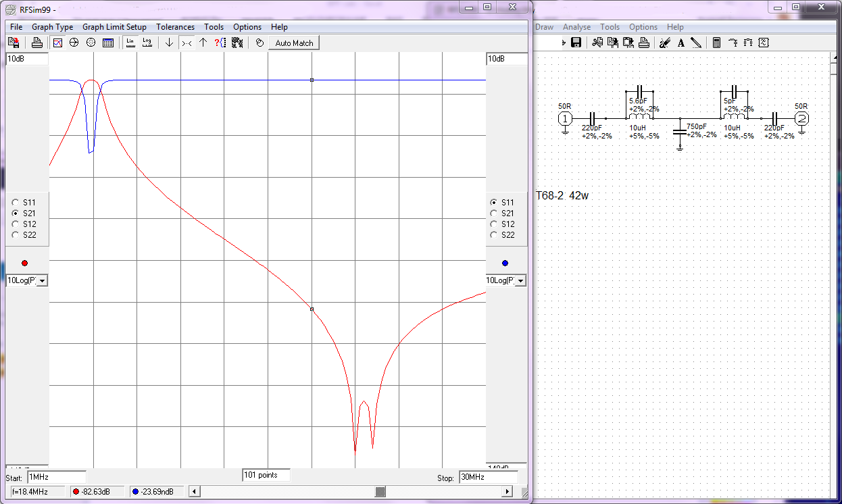Click the Stop frequency 30MHz field
The width and height of the screenshot is (842, 504).
488,477
